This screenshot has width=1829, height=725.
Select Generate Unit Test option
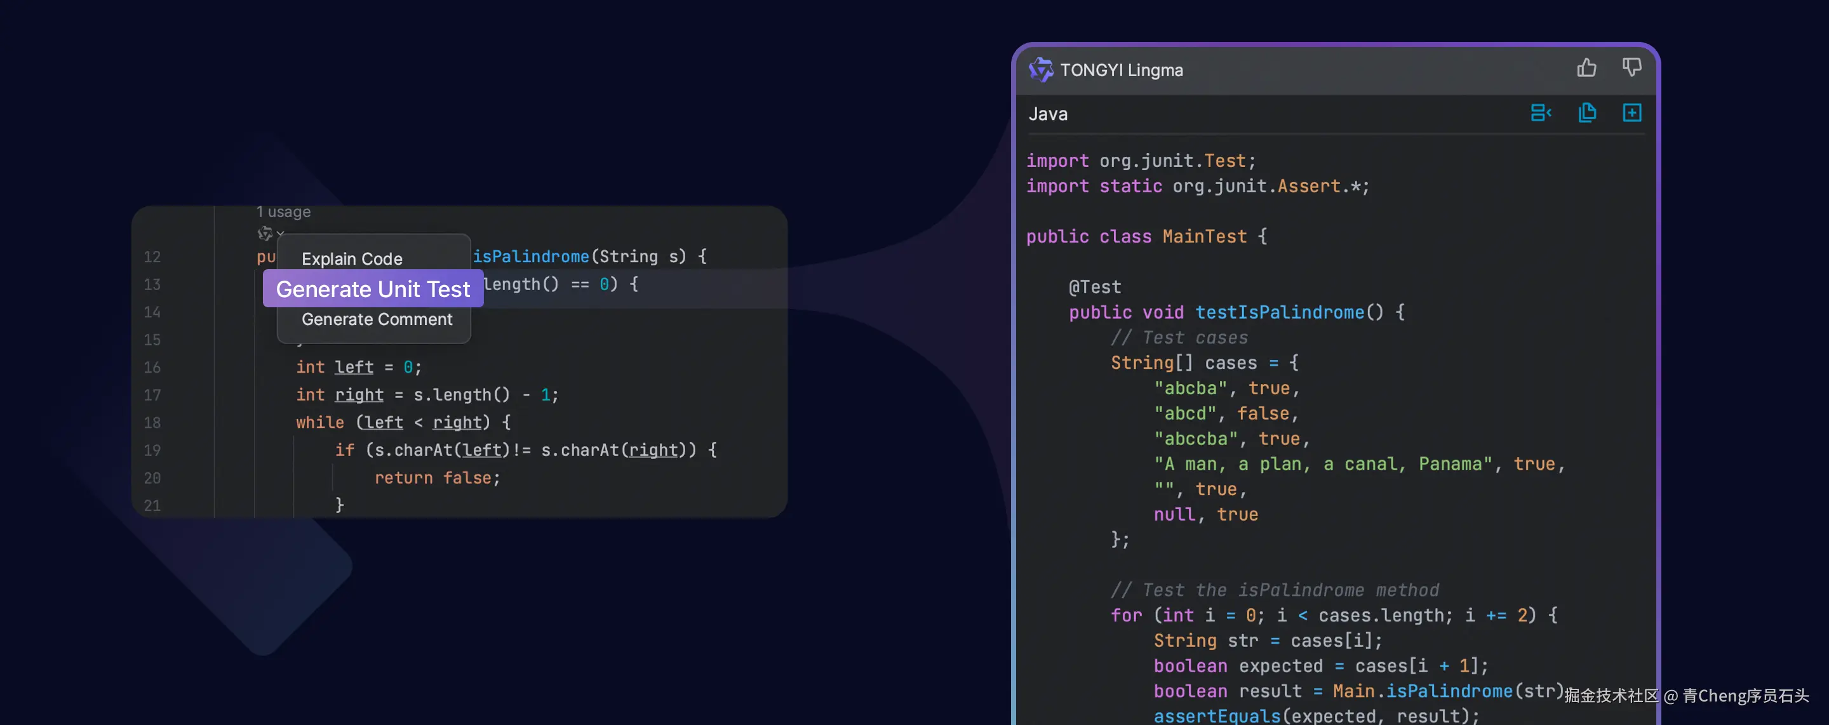click(373, 289)
